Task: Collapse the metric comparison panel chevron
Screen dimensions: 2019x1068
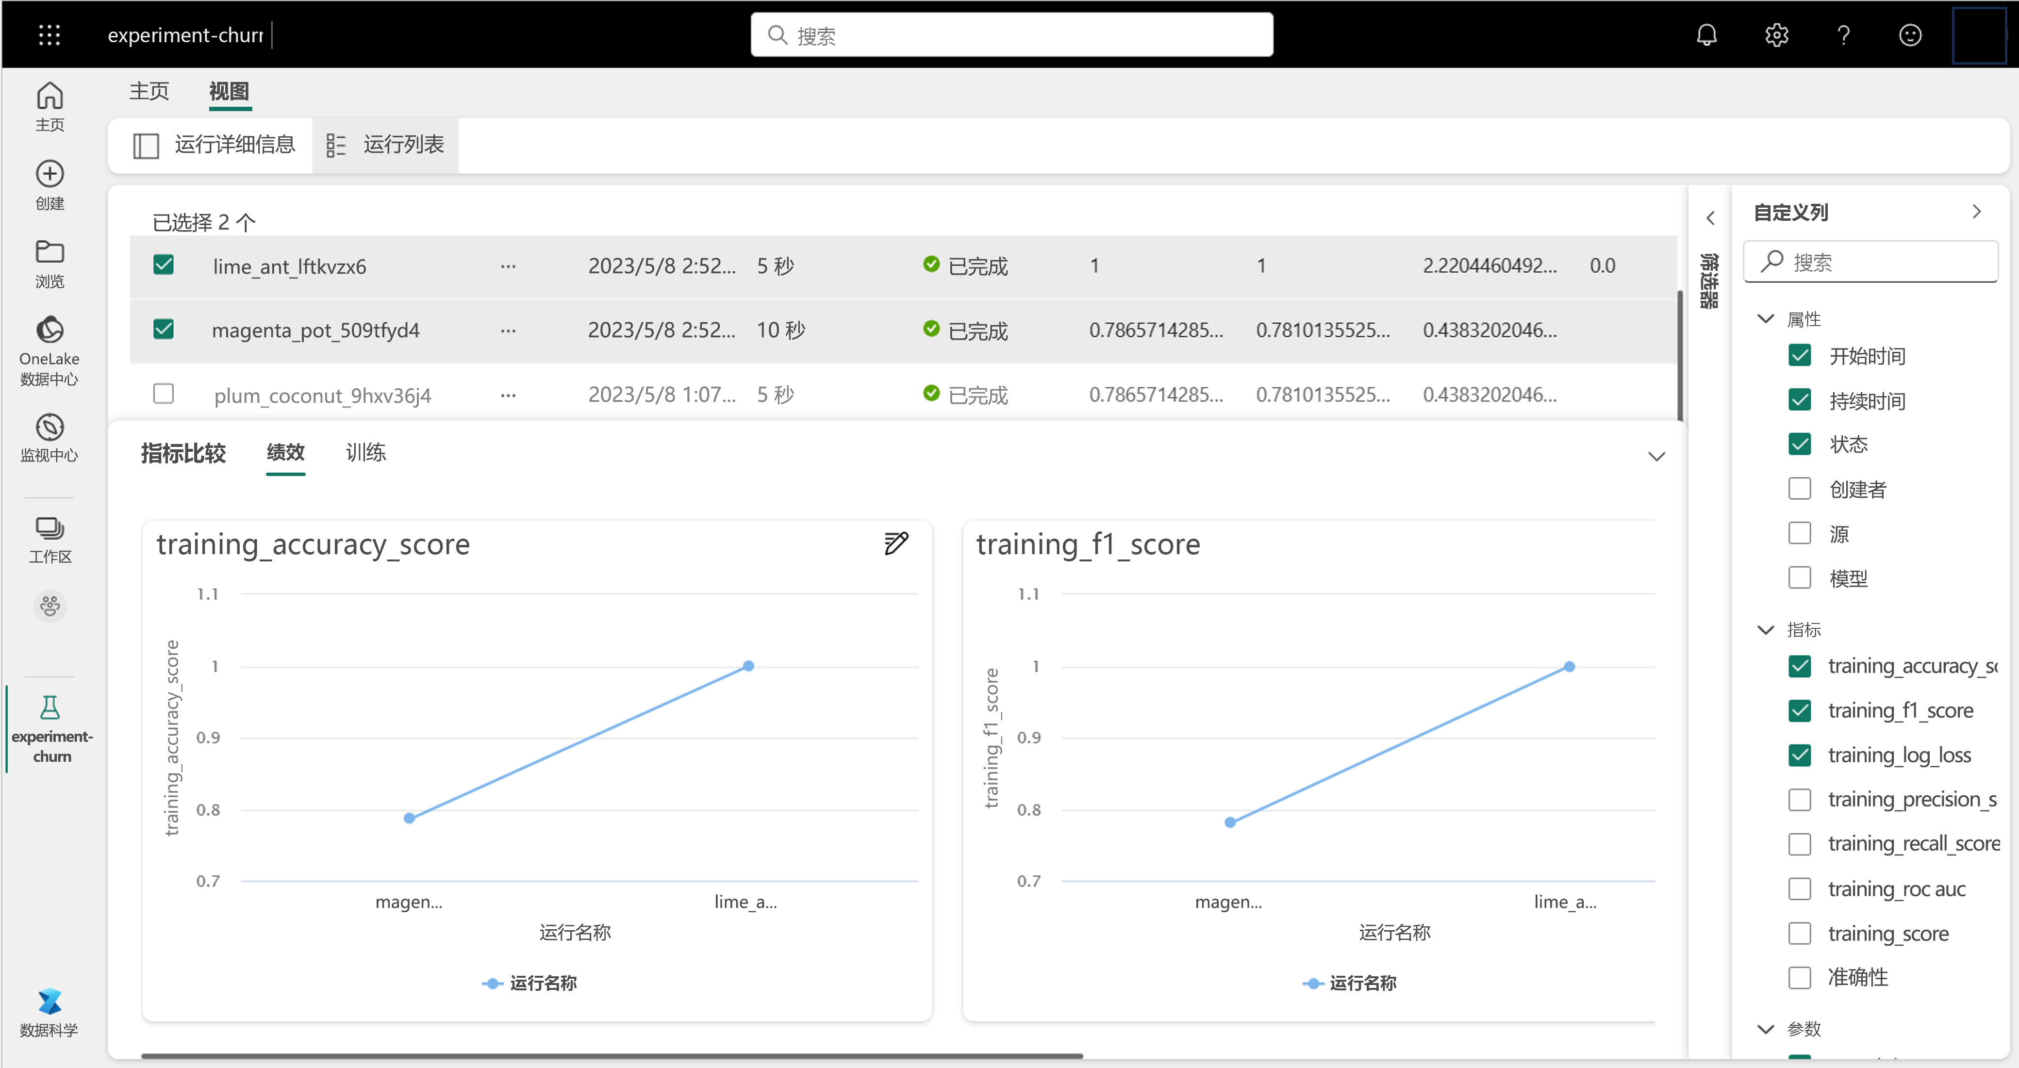Action: tap(1656, 456)
